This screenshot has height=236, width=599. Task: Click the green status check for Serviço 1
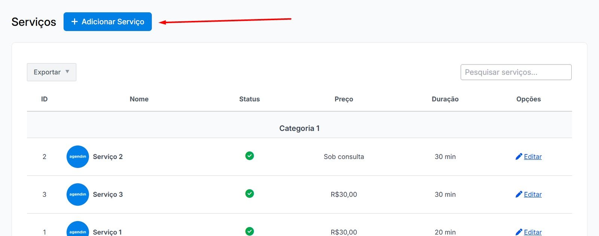coord(249,231)
